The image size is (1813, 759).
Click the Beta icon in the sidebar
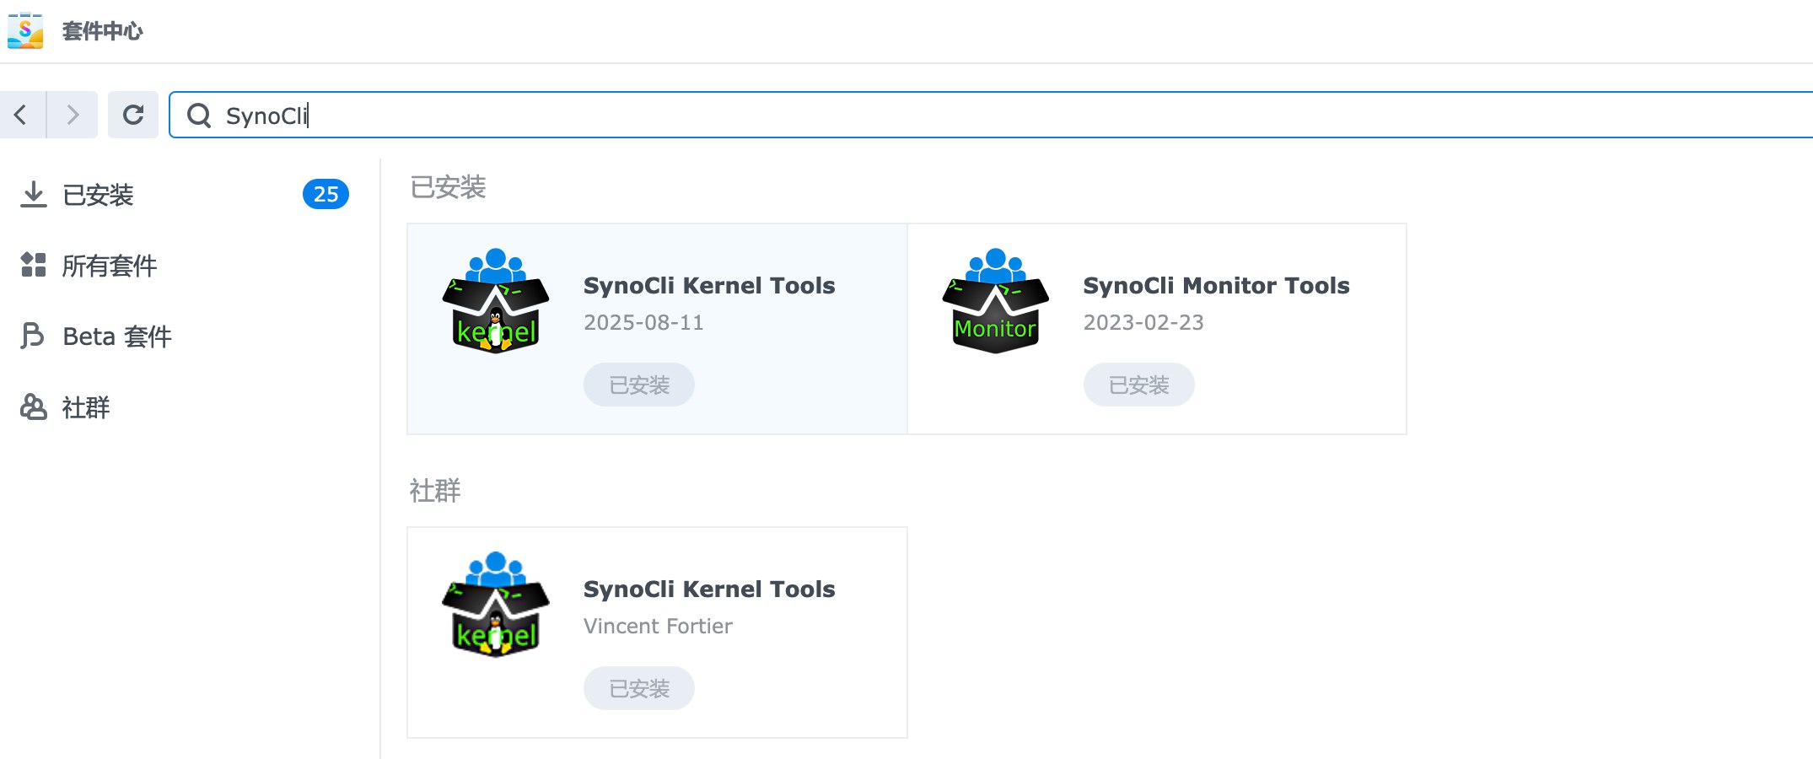click(x=32, y=336)
